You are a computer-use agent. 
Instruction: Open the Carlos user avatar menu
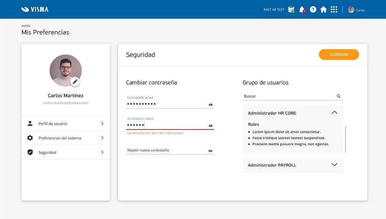(351, 10)
